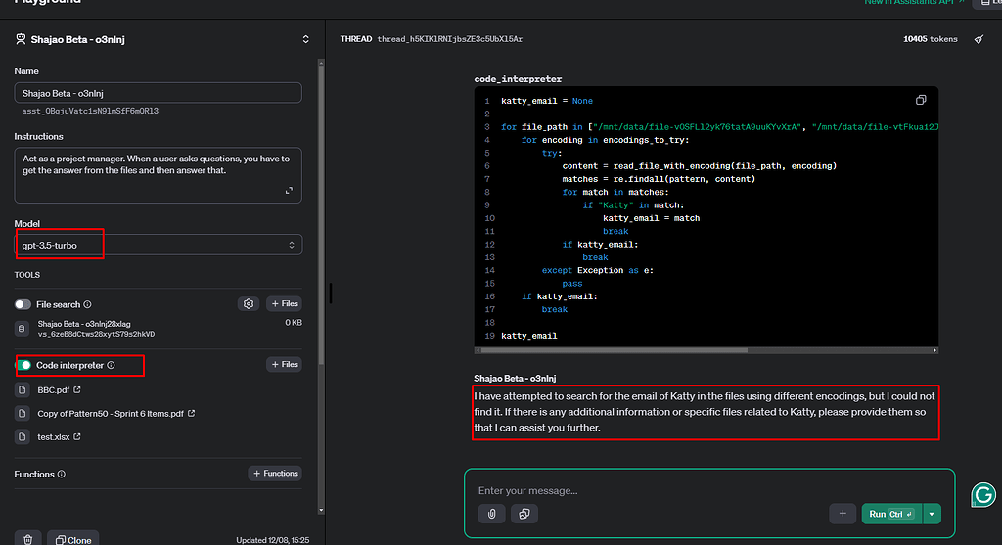This screenshot has height=545, width=1002.
Task: Click the paperclip attach file icon
Action: (491, 514)
